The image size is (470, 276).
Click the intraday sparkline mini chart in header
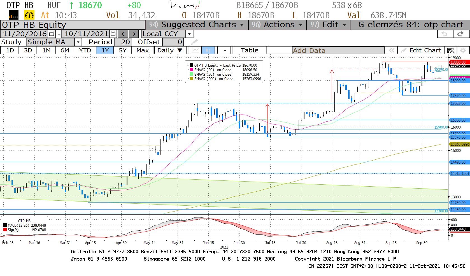185,5
